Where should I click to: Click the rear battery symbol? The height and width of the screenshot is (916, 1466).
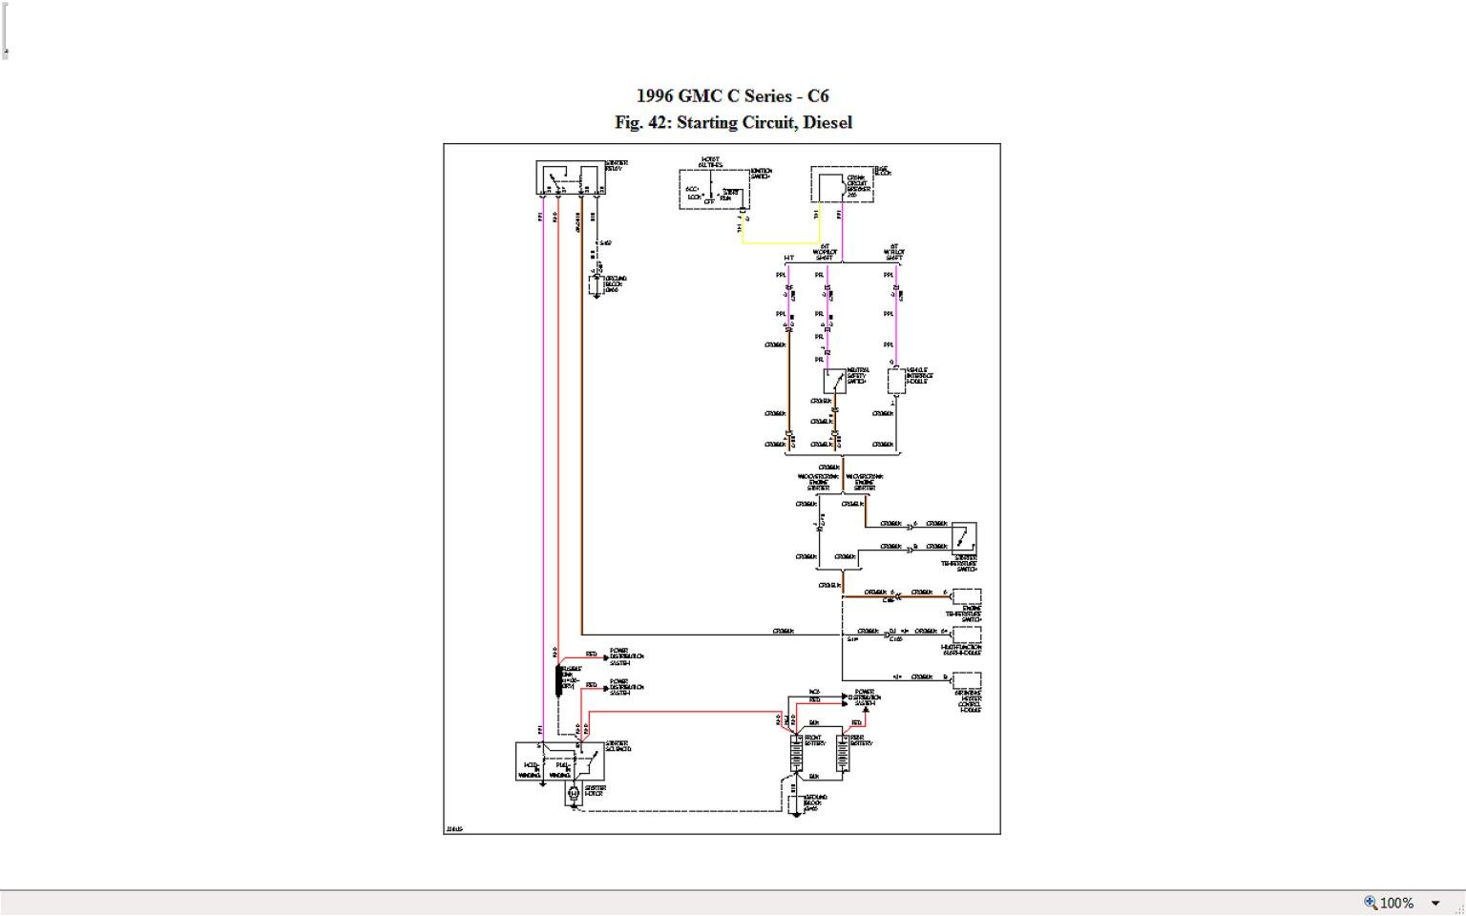coord(843,753)
